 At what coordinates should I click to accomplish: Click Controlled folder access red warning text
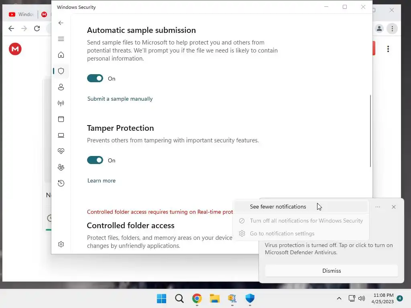point(160,212)
